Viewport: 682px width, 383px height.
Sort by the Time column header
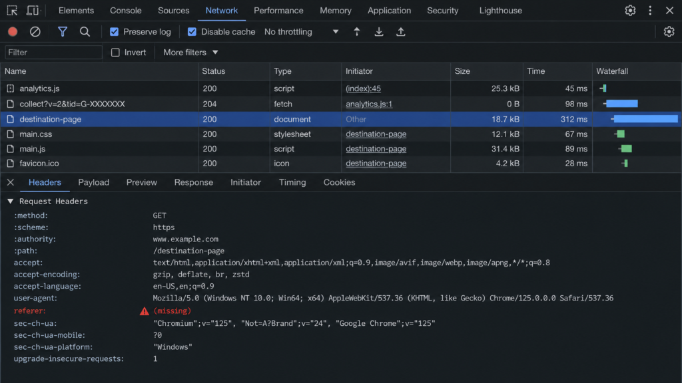coord(557,71)
